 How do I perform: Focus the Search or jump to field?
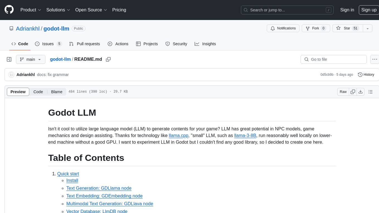pos(287,10)
